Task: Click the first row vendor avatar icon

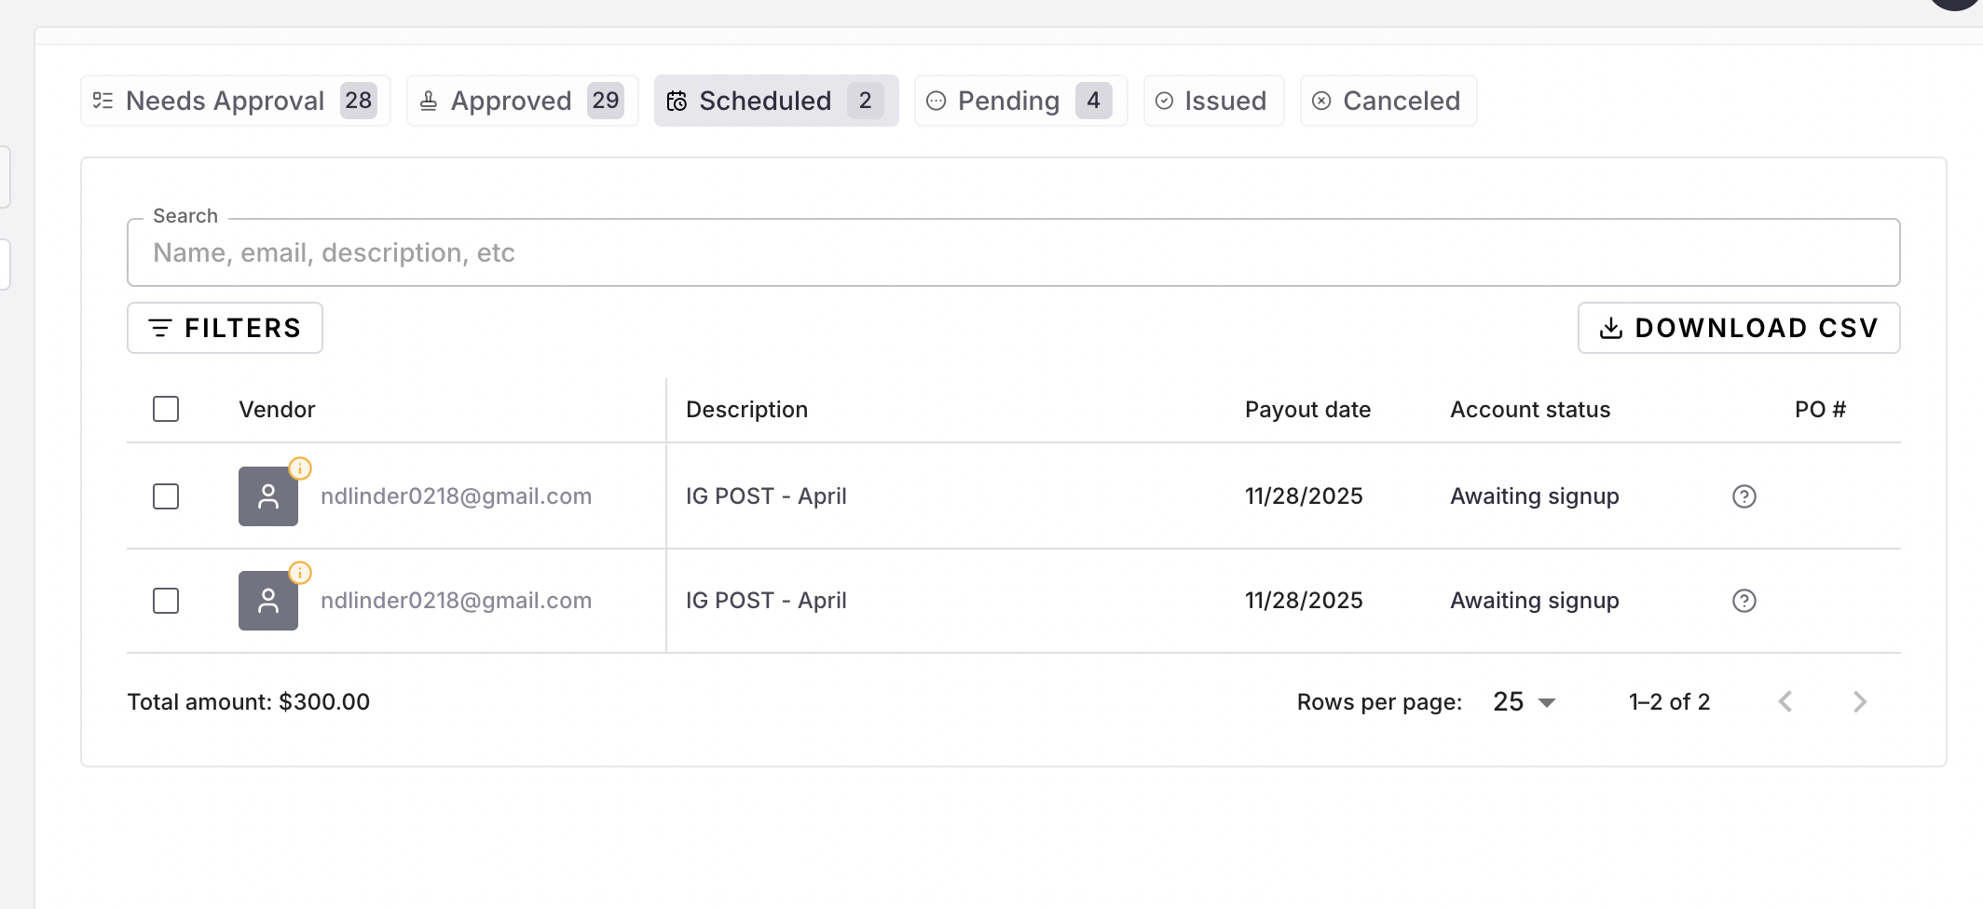Action: (x=268, y=496)
